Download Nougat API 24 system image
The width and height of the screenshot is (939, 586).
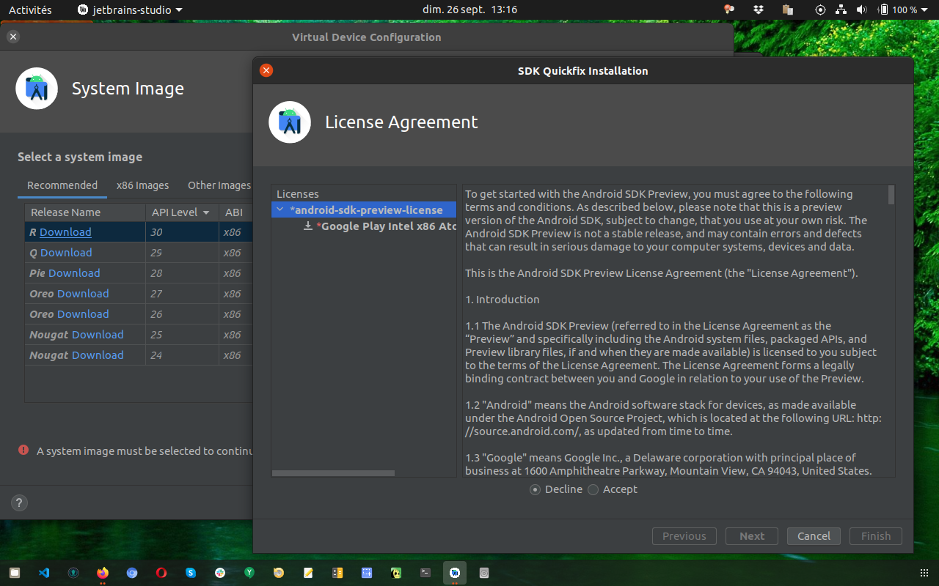coord(98,355)
